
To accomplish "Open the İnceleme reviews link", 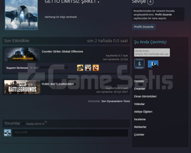I will click(140, 119).
